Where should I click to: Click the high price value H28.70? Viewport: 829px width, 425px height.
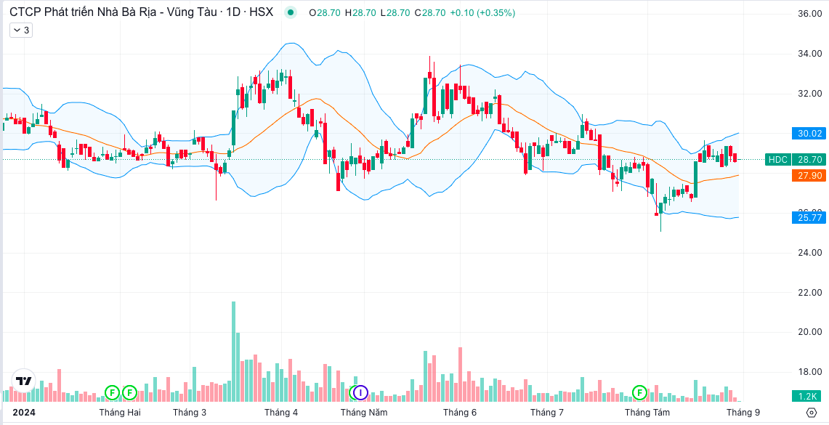(360, 12)
